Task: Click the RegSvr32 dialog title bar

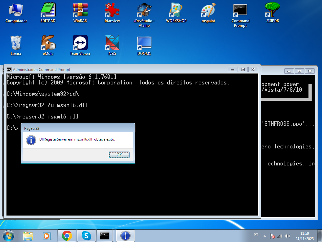Action: 78,128
